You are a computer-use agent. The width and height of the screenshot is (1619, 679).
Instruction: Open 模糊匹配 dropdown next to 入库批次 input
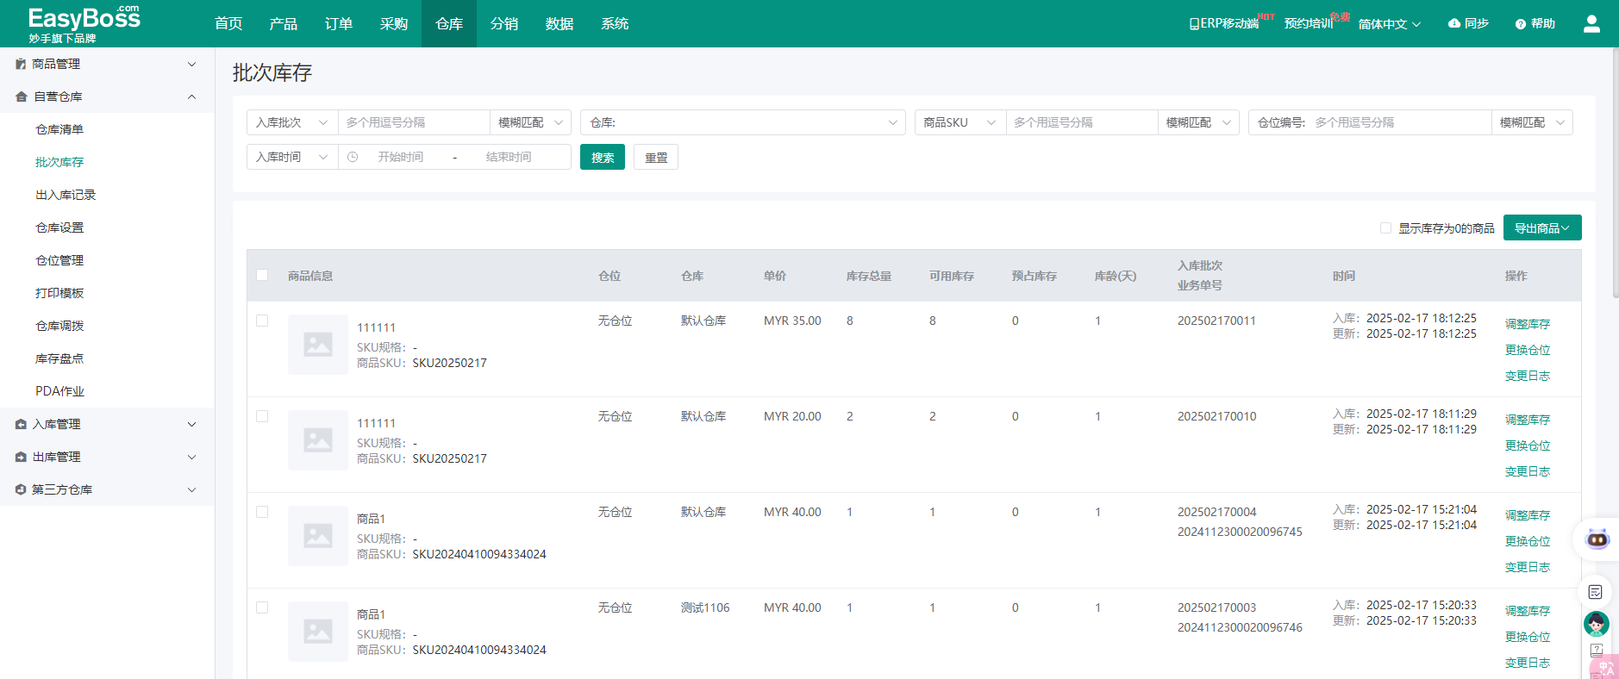tap(530, 122)
